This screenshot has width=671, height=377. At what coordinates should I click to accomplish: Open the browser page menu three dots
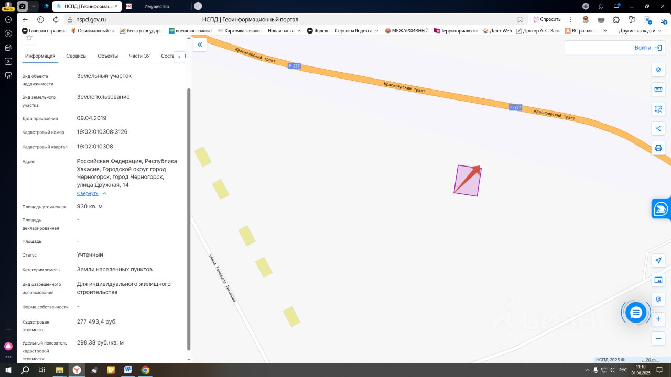coord(570,19)
